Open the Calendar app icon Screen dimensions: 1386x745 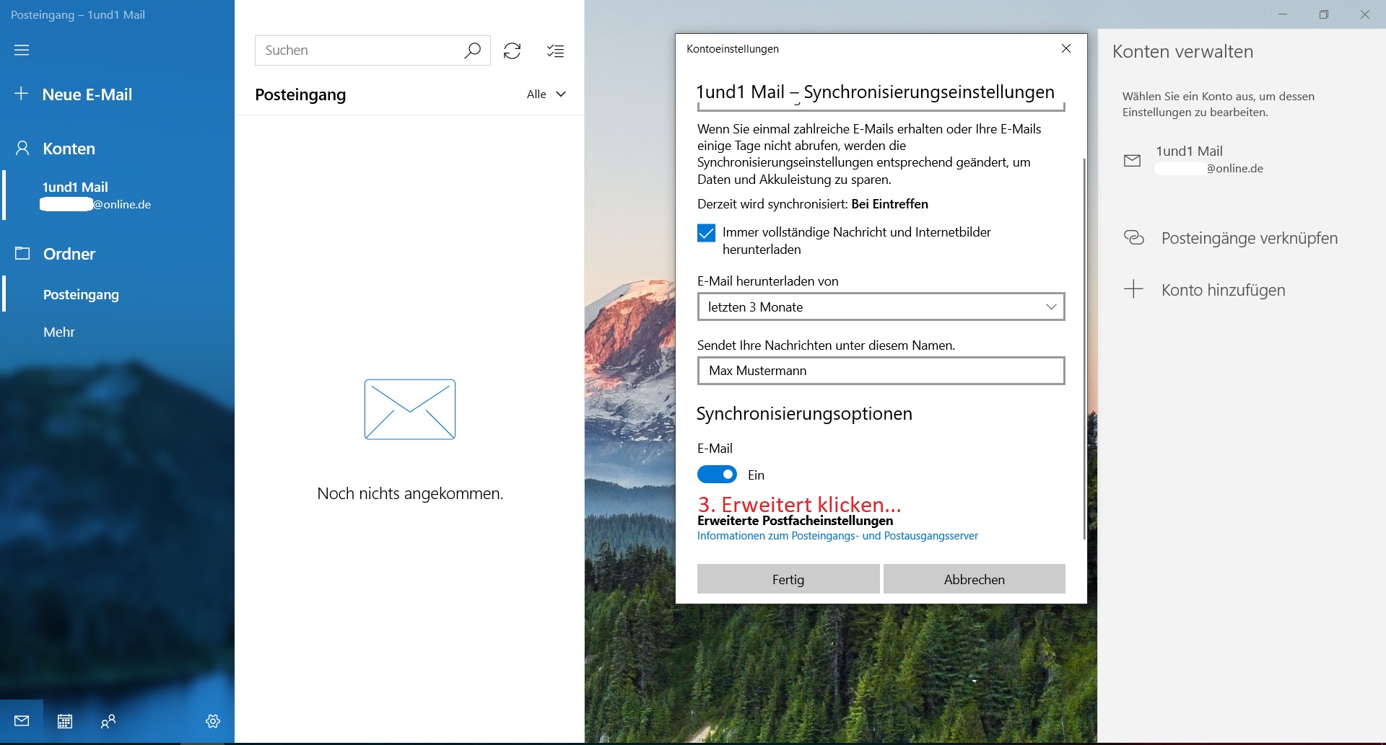click(x=65, y=720)
